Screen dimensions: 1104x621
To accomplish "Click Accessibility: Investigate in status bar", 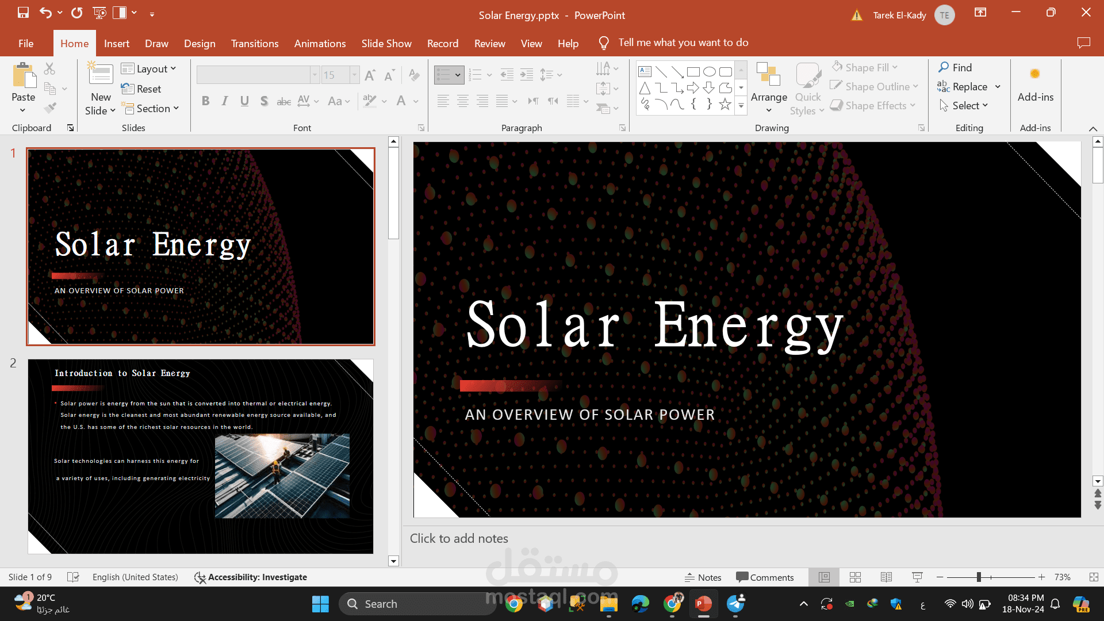I will point(251,577).
